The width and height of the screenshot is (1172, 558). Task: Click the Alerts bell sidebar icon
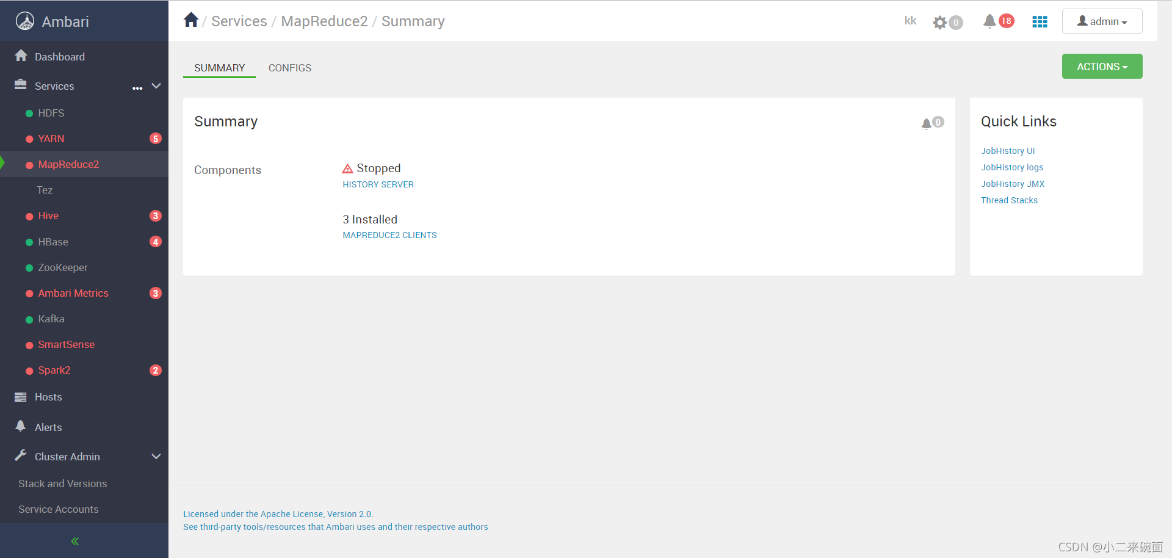(21, 426)
